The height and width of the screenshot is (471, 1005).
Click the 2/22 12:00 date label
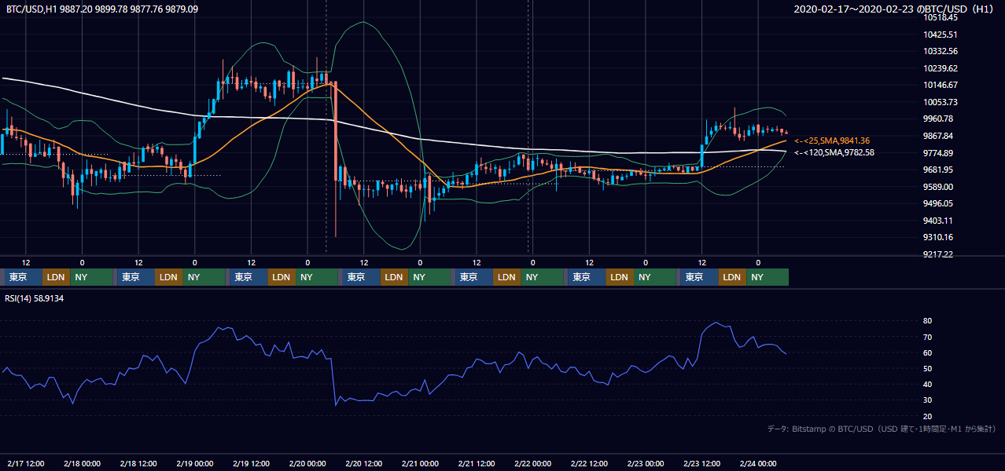589,463
